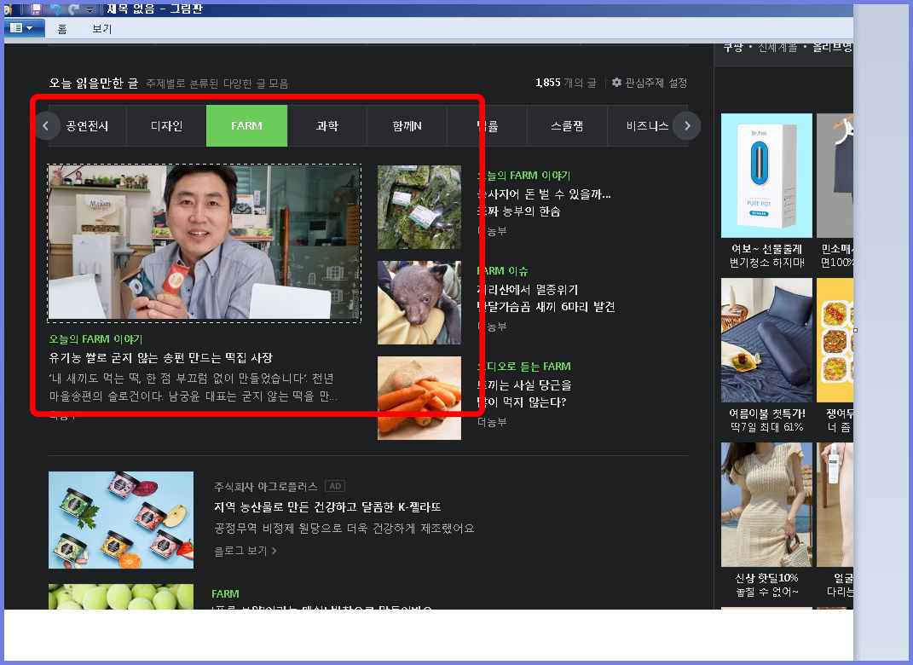Open the packaged vegetables thumbnail
Image resolution: width=913 pixels, height=665 pixels.
[x=419, y=207]
